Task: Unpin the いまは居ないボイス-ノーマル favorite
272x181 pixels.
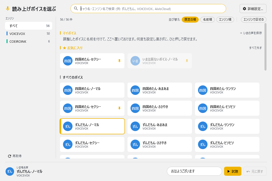Action: click(187, 61)
